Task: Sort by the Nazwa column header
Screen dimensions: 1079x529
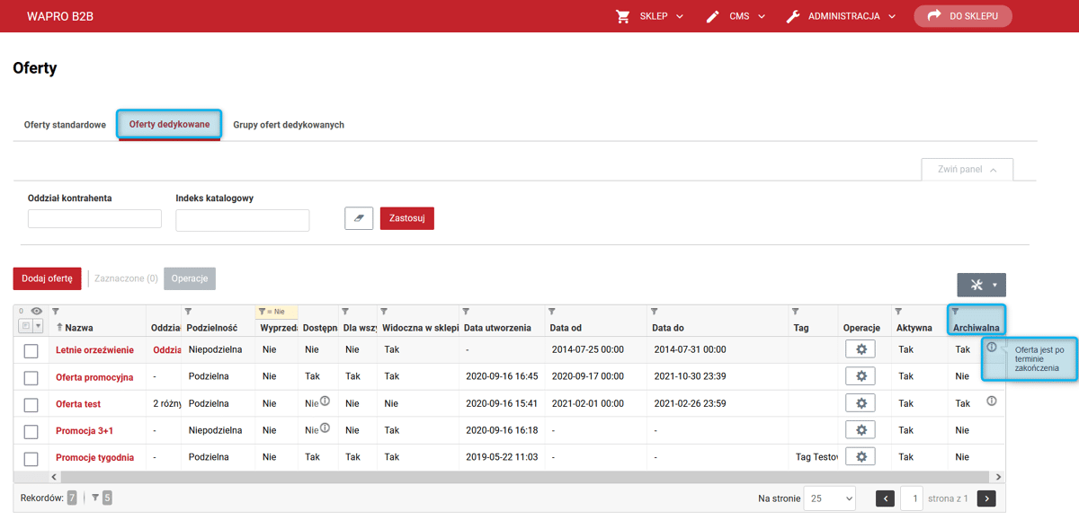Action: tap(79, 328)
